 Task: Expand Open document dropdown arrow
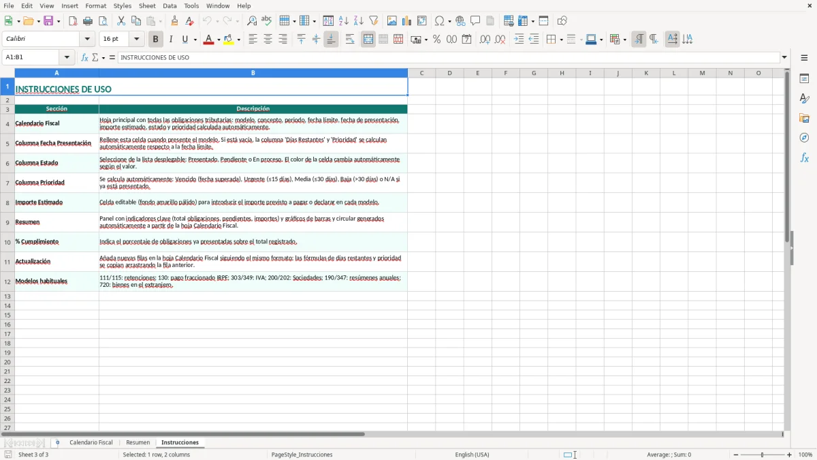pyautogui.click(x=38, y=21)
